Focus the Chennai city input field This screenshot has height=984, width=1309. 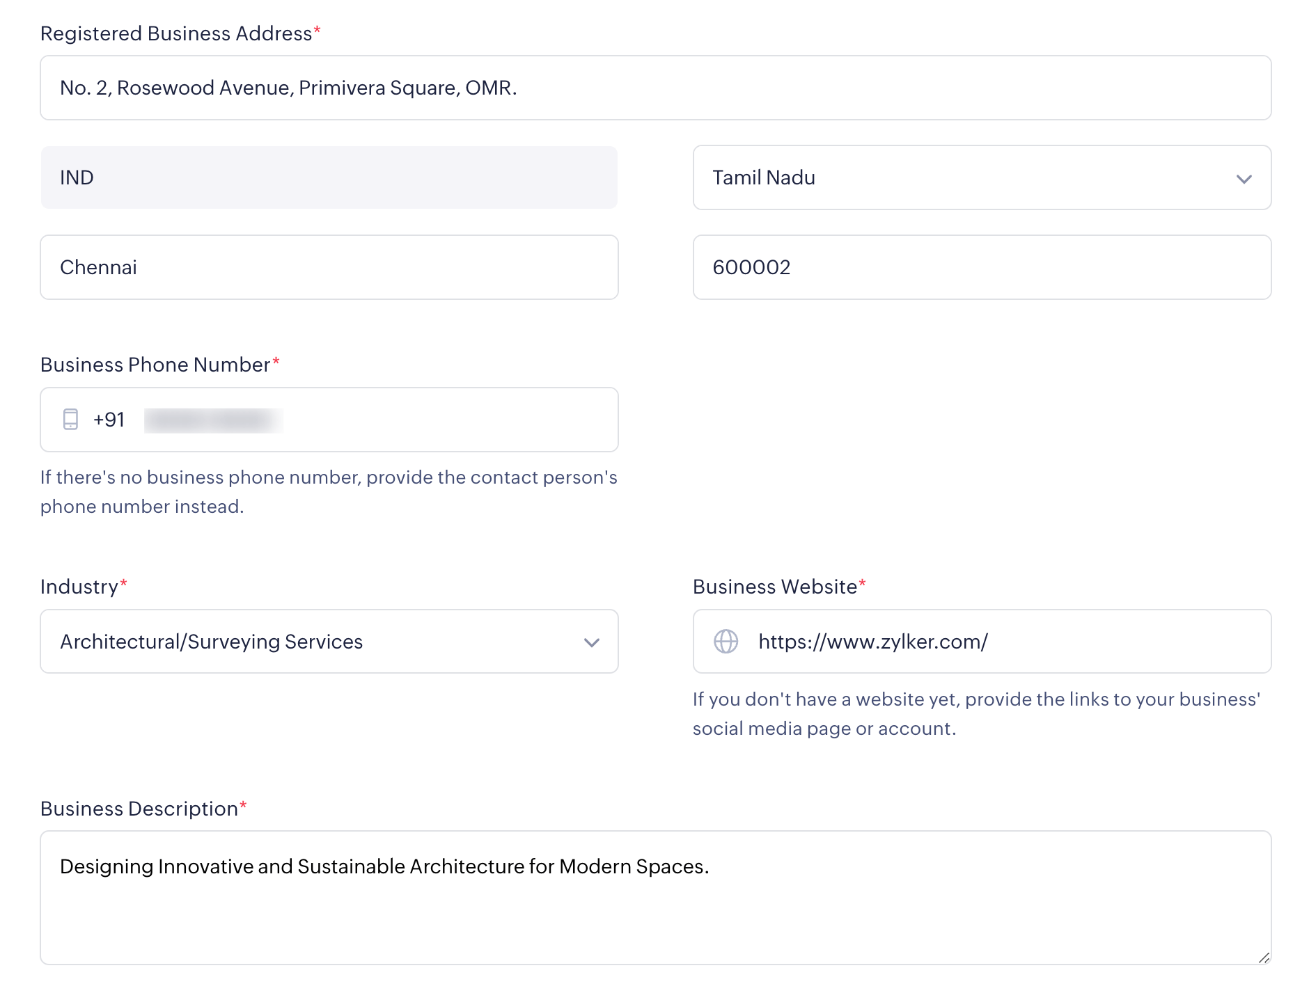pos(329,267)
